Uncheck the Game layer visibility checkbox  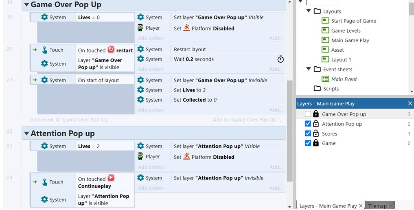pyautogui.click(x=308, y=143)
